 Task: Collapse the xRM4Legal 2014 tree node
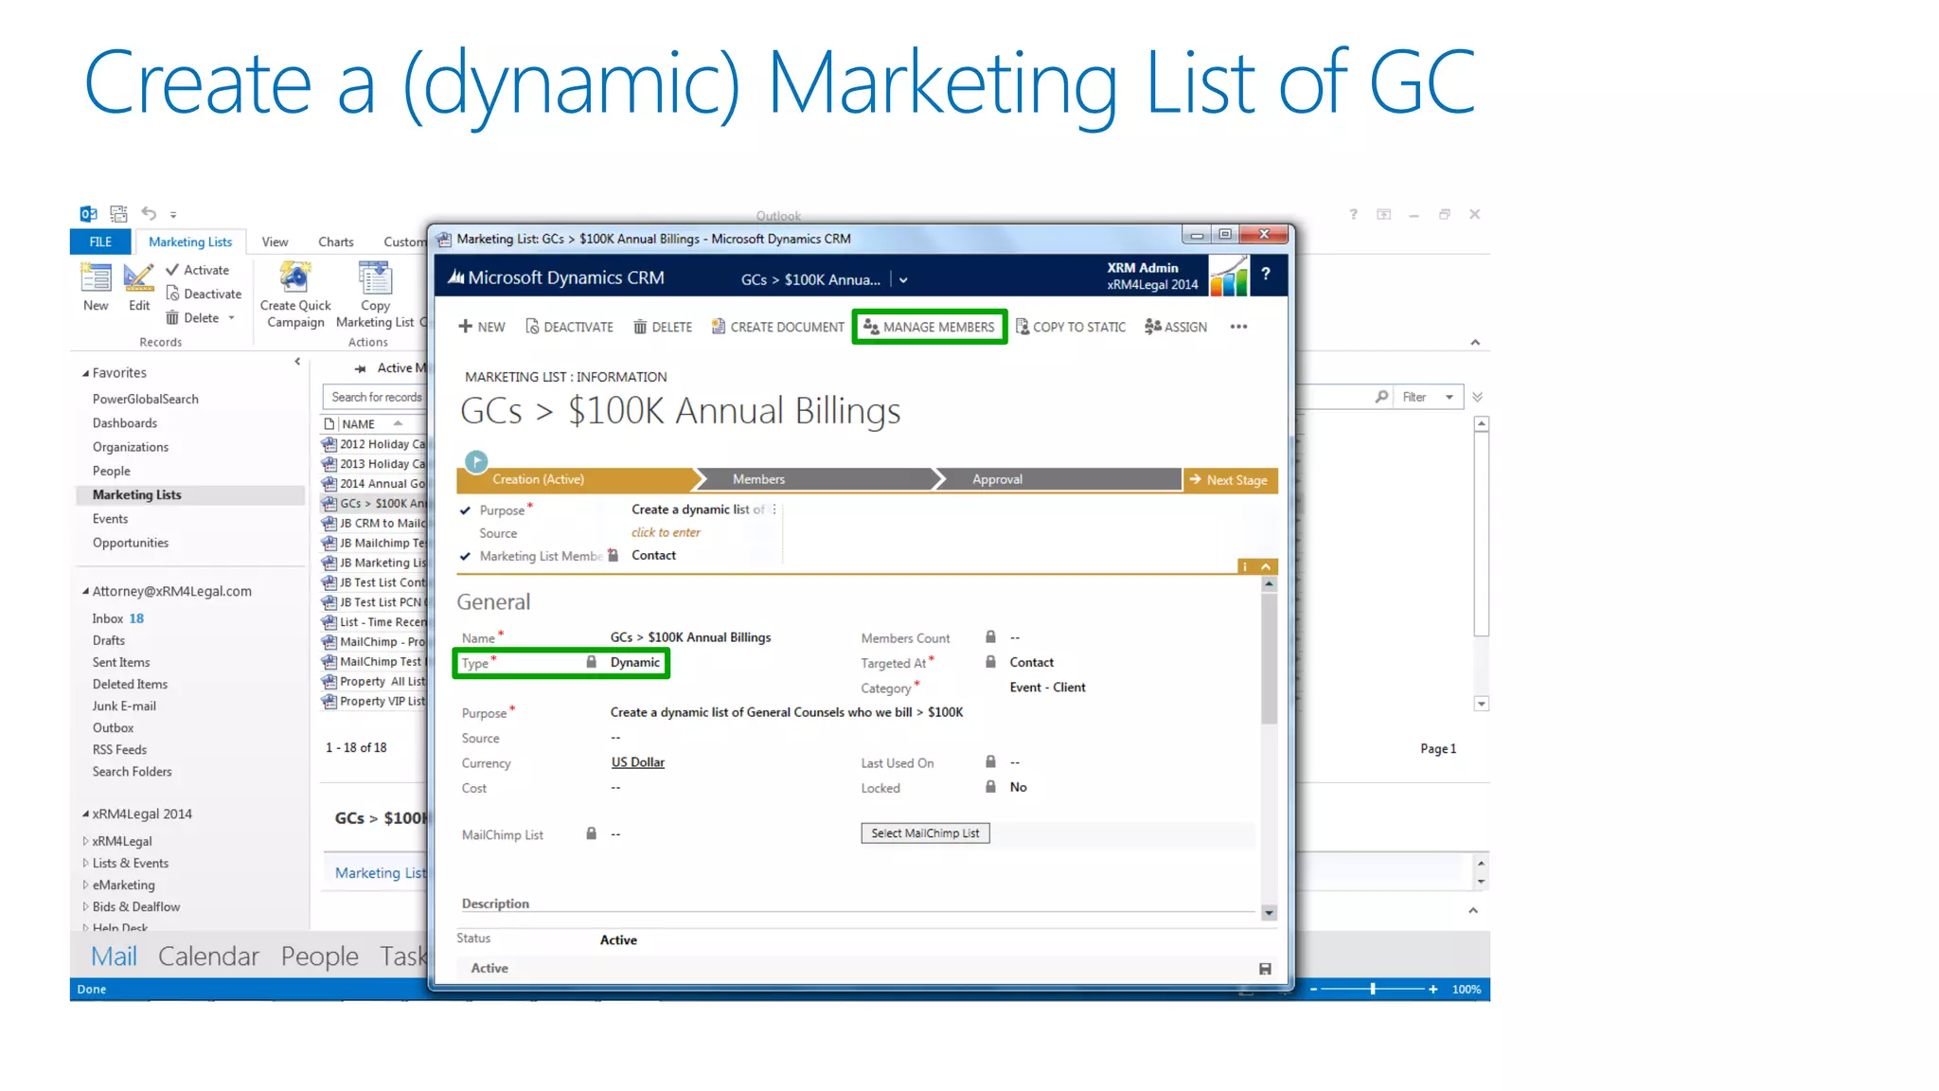[x=85, y=814]
